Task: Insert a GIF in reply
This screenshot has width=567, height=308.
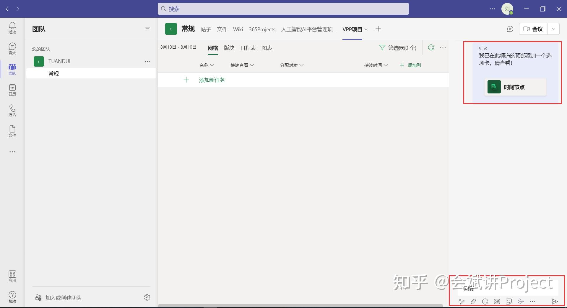Action: (497, 301)
